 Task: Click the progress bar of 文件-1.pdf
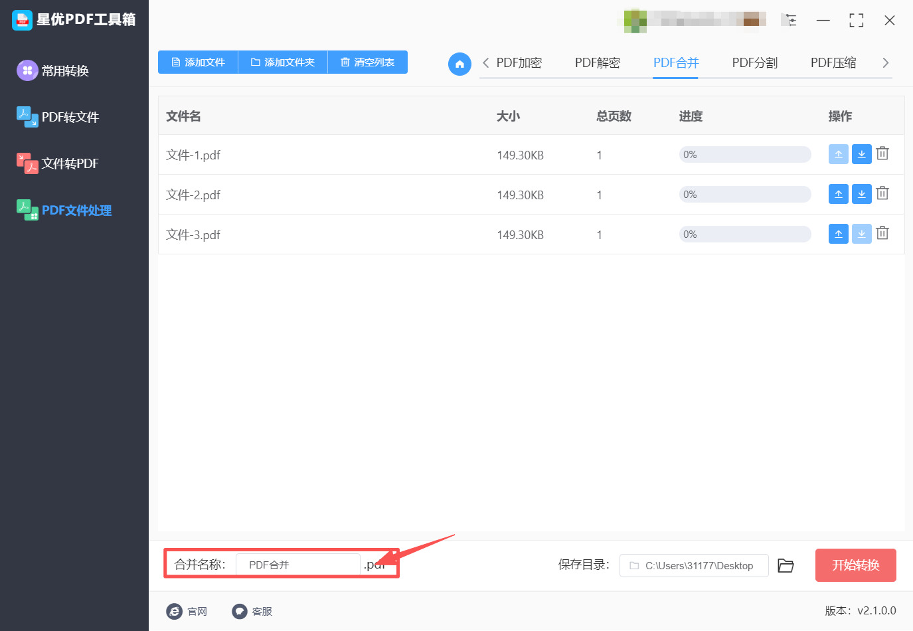(x=745, y=155)
